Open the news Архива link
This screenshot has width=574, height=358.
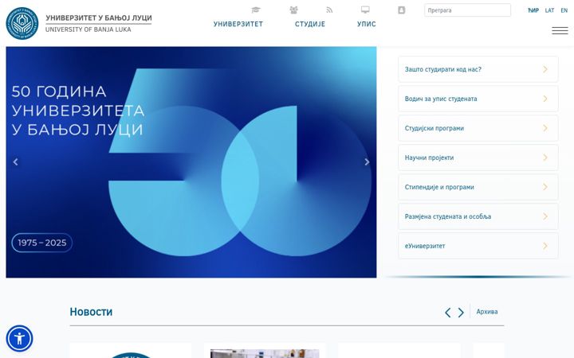[x=487, y=312]
